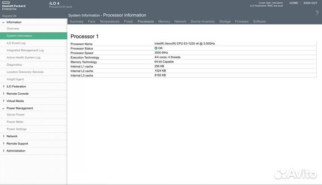
Task: Expand the Remote Support section
Action: [4, 143]
